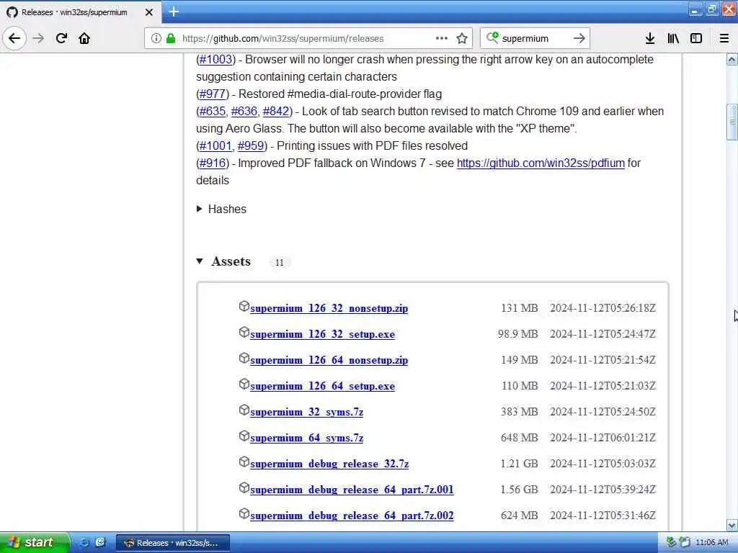Download supermium_debug_release_32.7z
Image resolution: width=738 pixels, height=553 pixels.
point(329,464)
